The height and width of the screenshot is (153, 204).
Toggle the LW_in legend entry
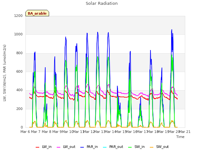pyautogui.click(x=44, y=147)
